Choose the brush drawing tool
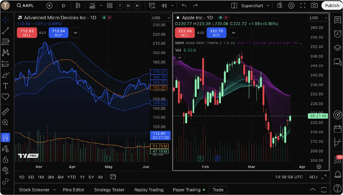The image size is (343, 195). pyautogui.click(x=5, y=75)
